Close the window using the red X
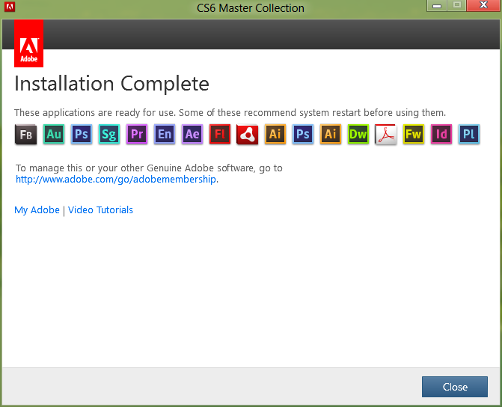Image resolution: width=502 pixels, height=407 pixels. coord(484,5)
